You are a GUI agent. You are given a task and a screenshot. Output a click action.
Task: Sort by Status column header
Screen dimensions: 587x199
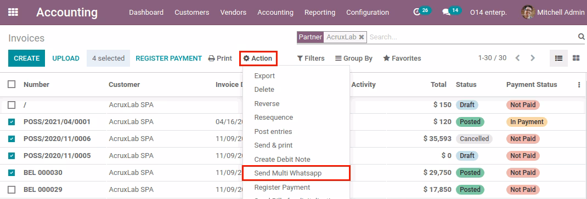tap(466, 85)
